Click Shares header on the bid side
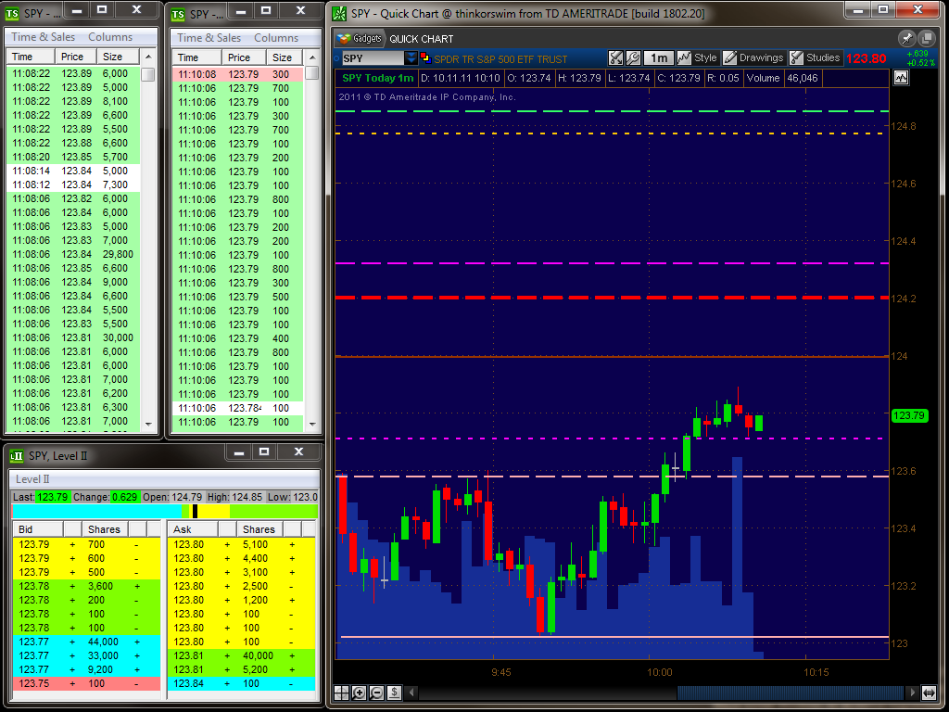 pyautogui.click(x=105, y=529)
